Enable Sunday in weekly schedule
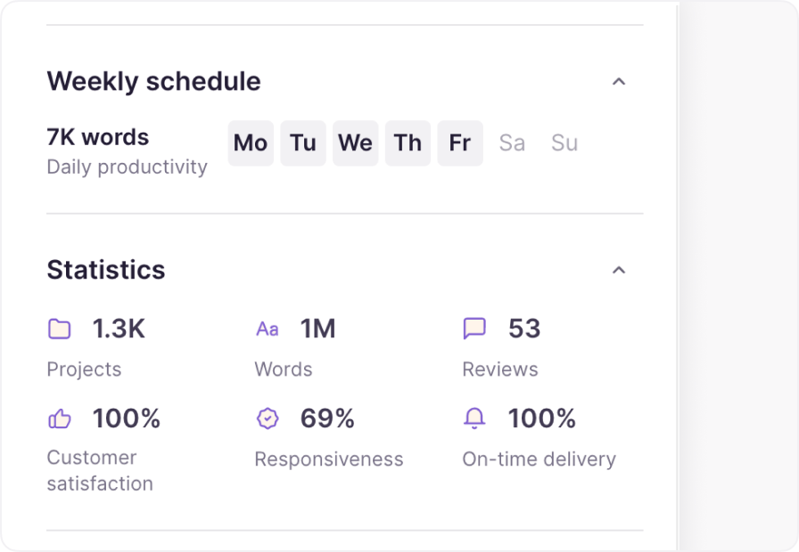799x552 pixels. pos(564,143)
